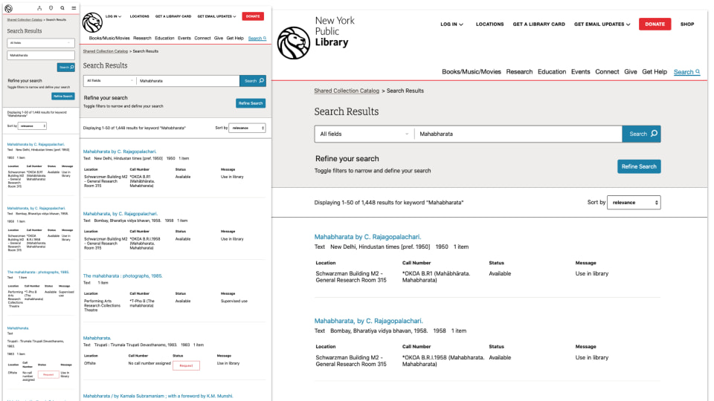The image size is (714, 401).
Task: Click Mahabharata search field in desktop view
Action: point(518,134)
